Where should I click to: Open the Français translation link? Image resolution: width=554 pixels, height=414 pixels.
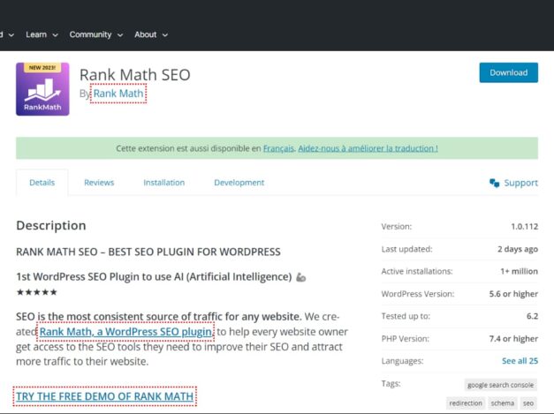[x=278, y=148]
